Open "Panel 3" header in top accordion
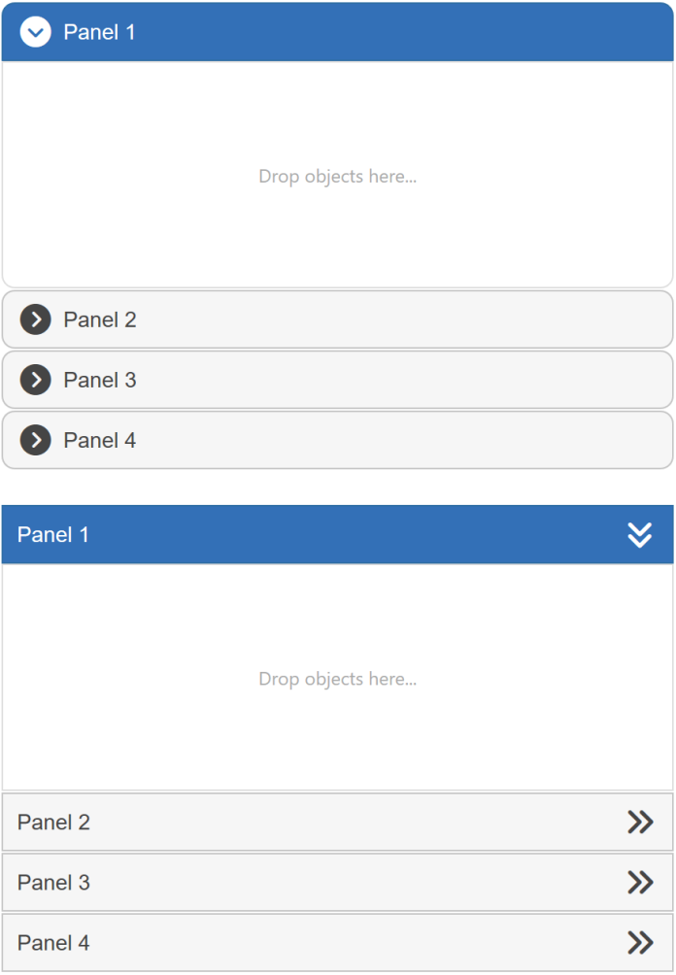The image size is (676, 975). coord(99,380)
